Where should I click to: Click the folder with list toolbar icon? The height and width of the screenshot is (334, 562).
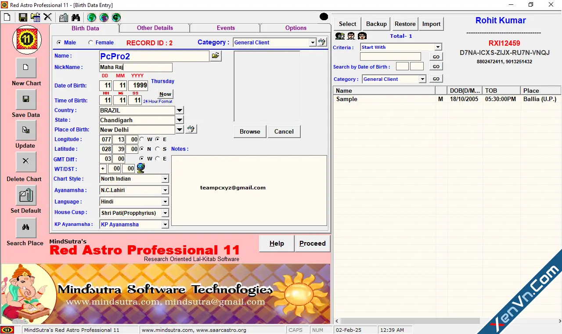(x=36, y=17)
